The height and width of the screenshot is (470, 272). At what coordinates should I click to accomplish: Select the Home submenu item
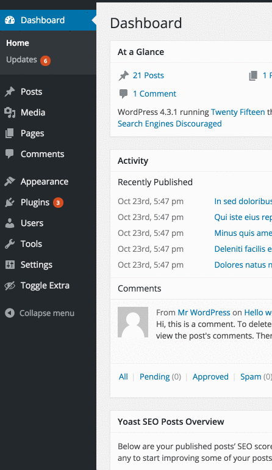click(18, 43)
